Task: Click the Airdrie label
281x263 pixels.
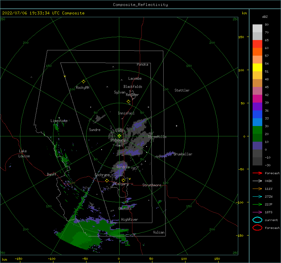Action: click(x=123, y=167)
